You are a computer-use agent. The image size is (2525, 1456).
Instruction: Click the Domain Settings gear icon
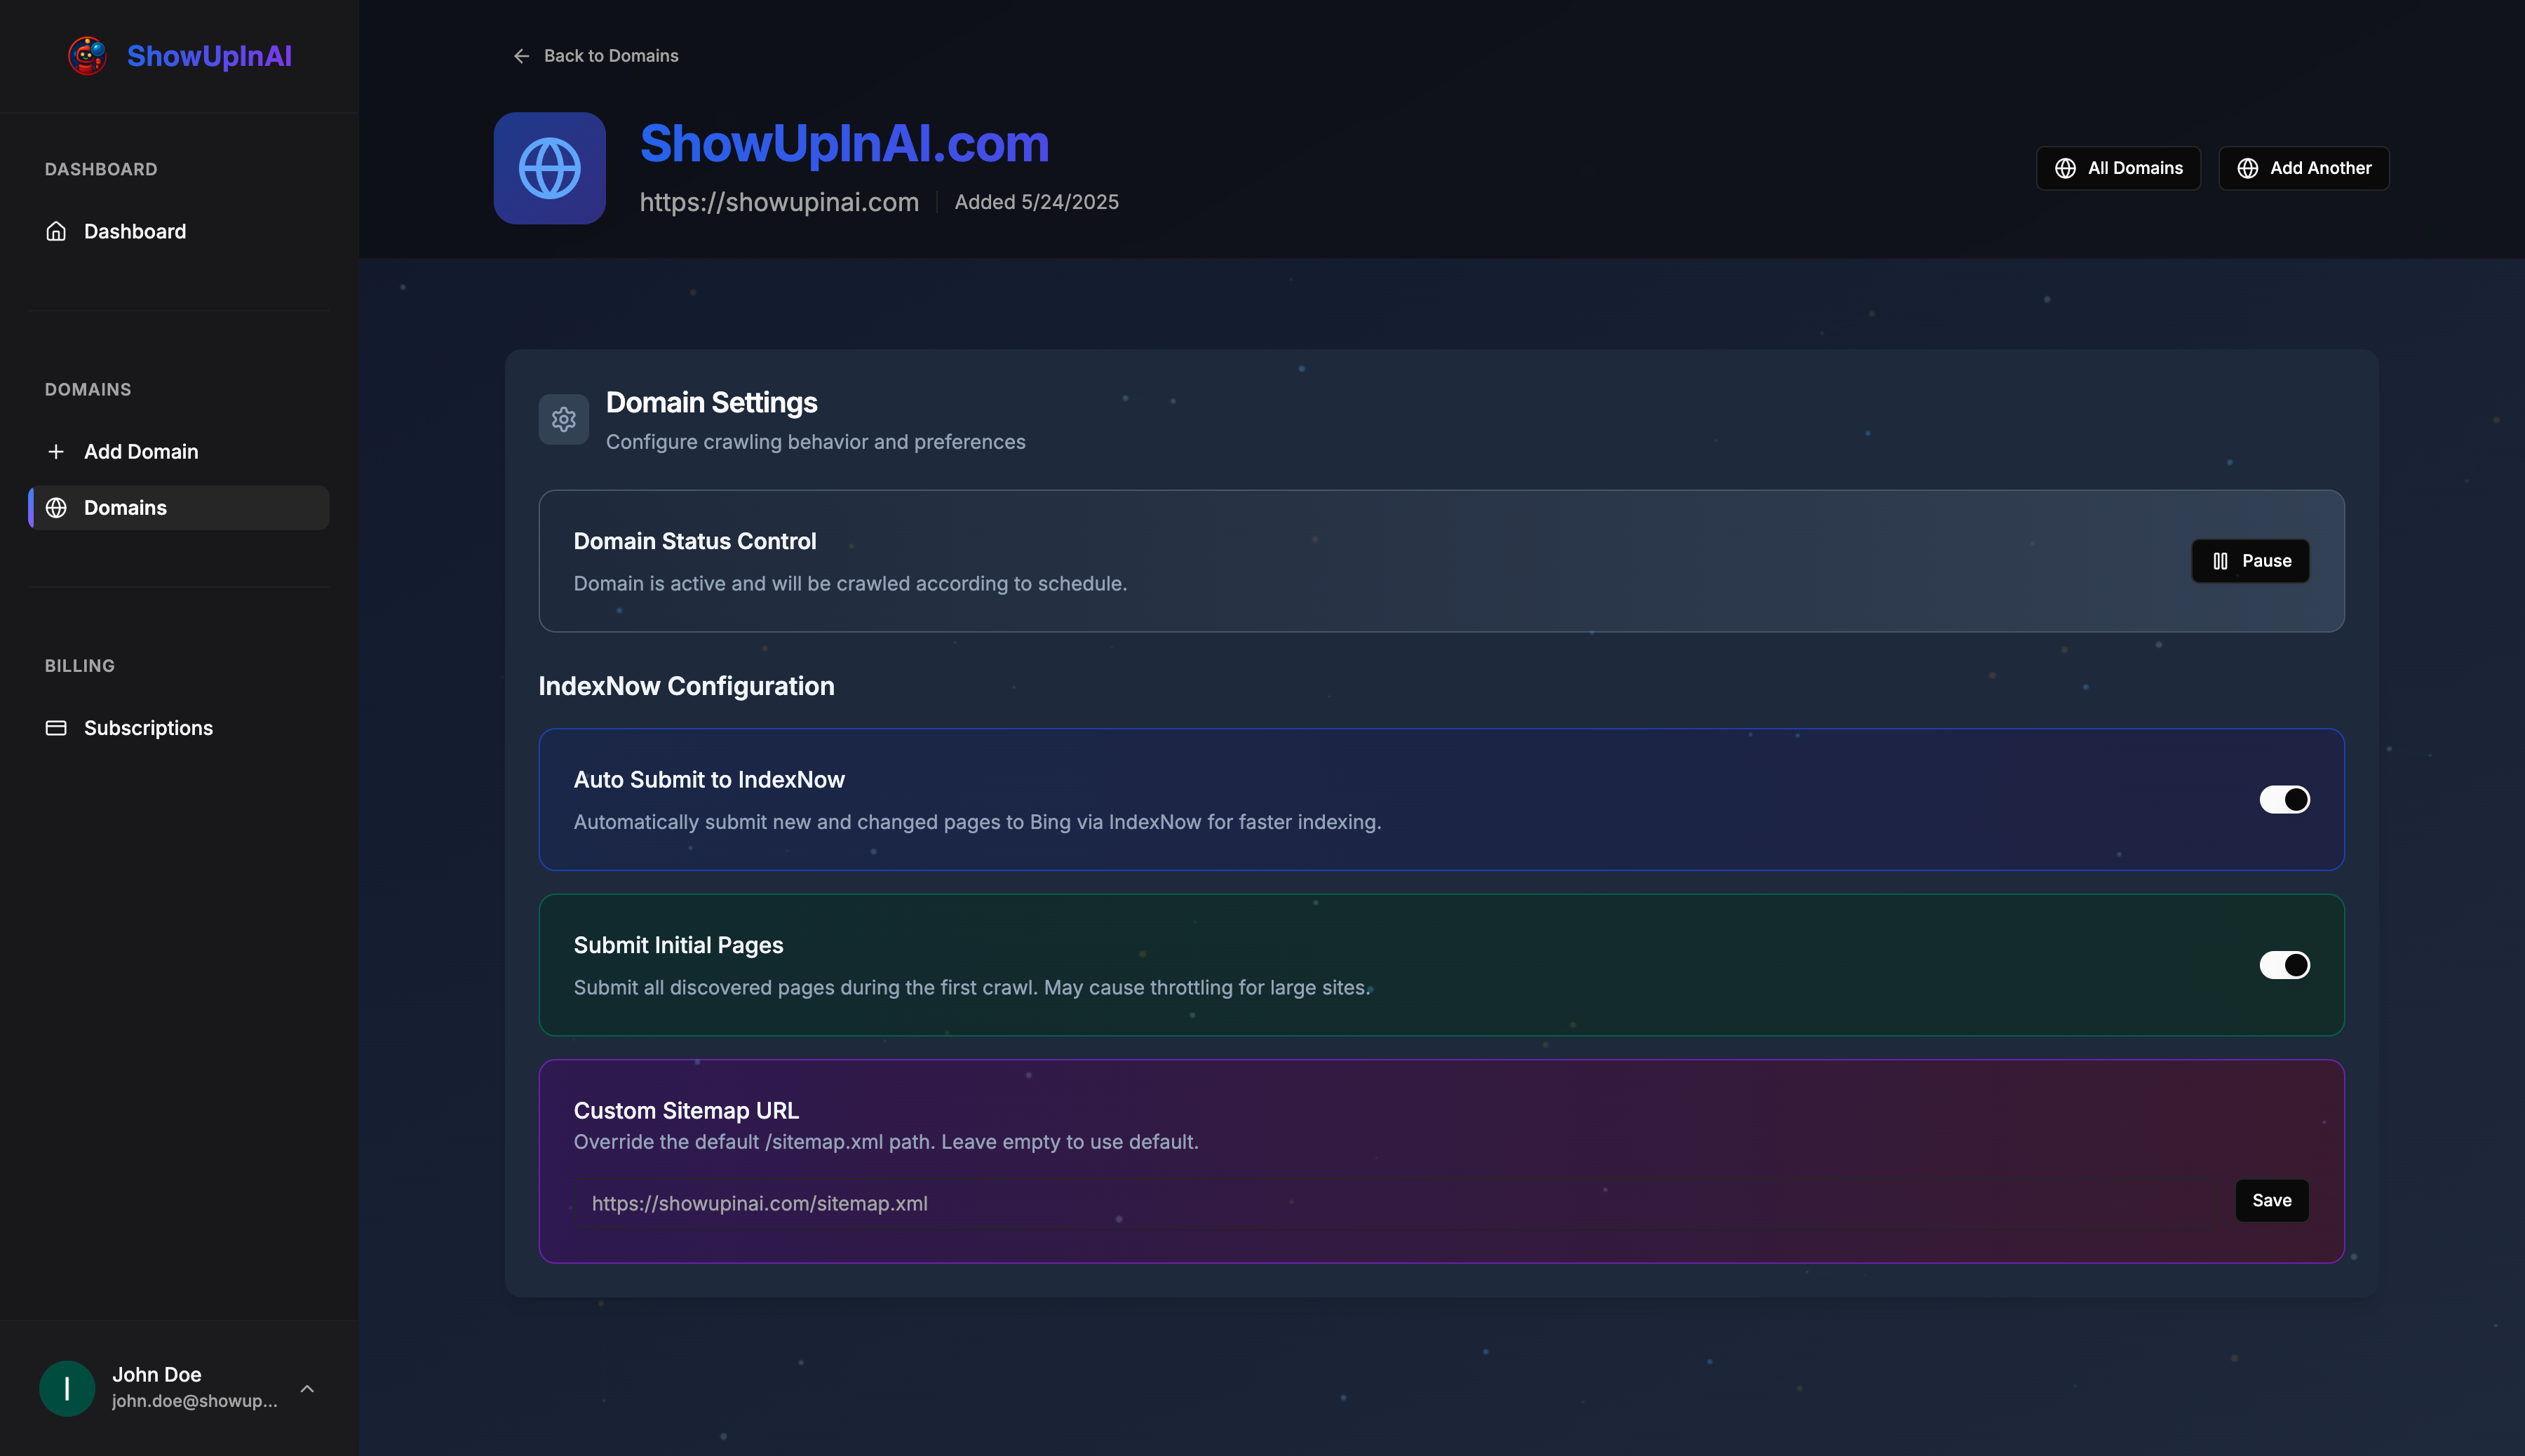[564, 419]
